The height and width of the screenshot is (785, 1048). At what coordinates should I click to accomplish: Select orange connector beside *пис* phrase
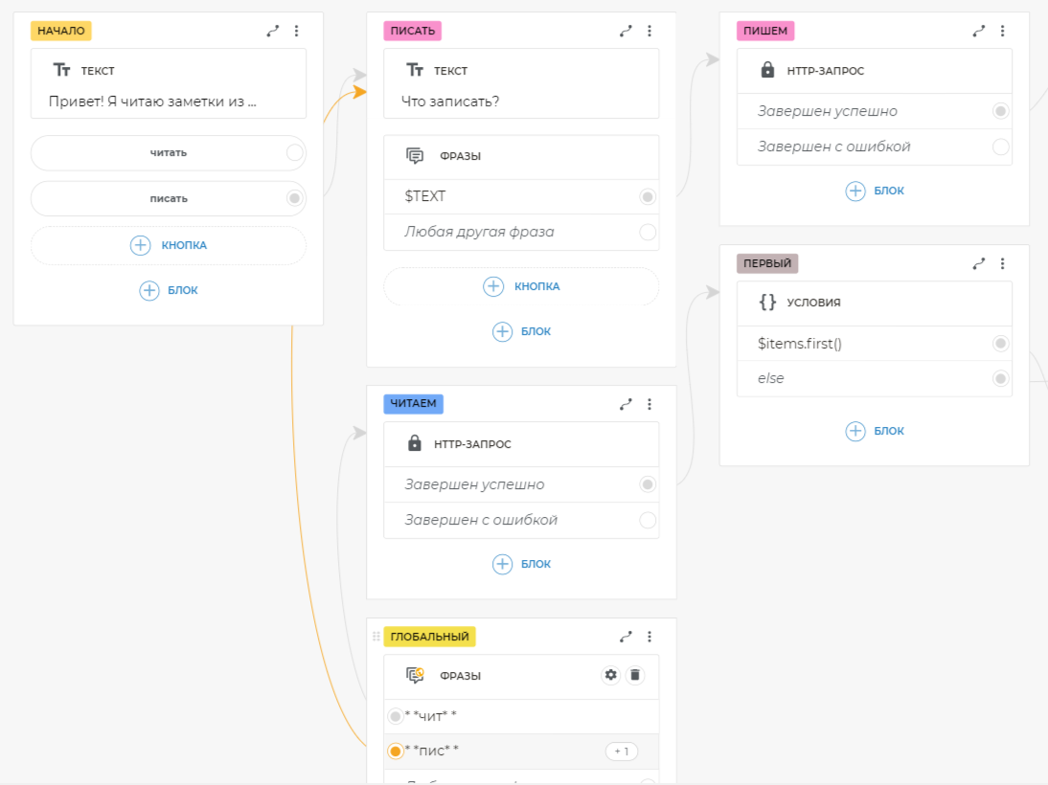(395, 751)
